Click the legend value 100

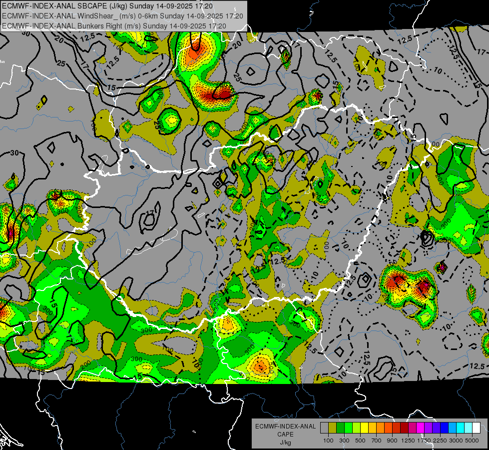[328, 440]
